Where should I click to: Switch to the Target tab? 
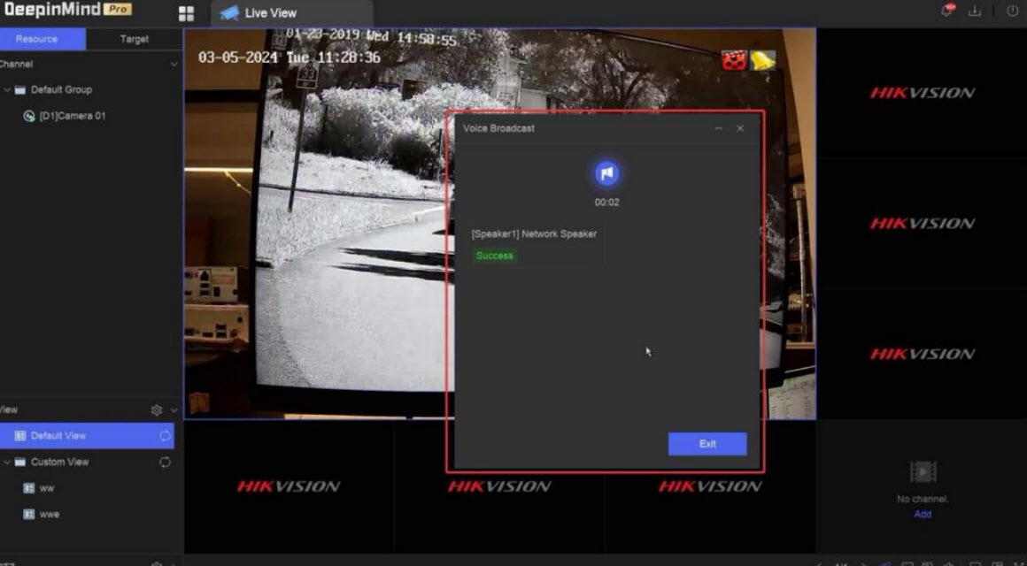click(x=134, y=39)
